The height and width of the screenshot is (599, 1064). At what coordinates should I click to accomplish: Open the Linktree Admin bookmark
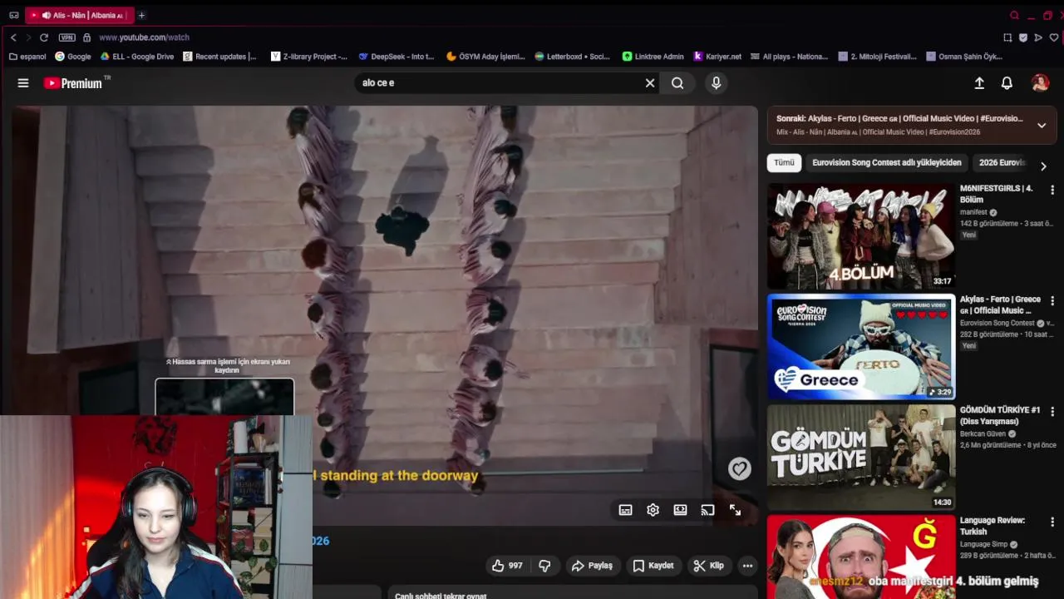(x=653, y=57)
